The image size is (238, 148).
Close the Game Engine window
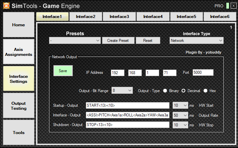233,6
